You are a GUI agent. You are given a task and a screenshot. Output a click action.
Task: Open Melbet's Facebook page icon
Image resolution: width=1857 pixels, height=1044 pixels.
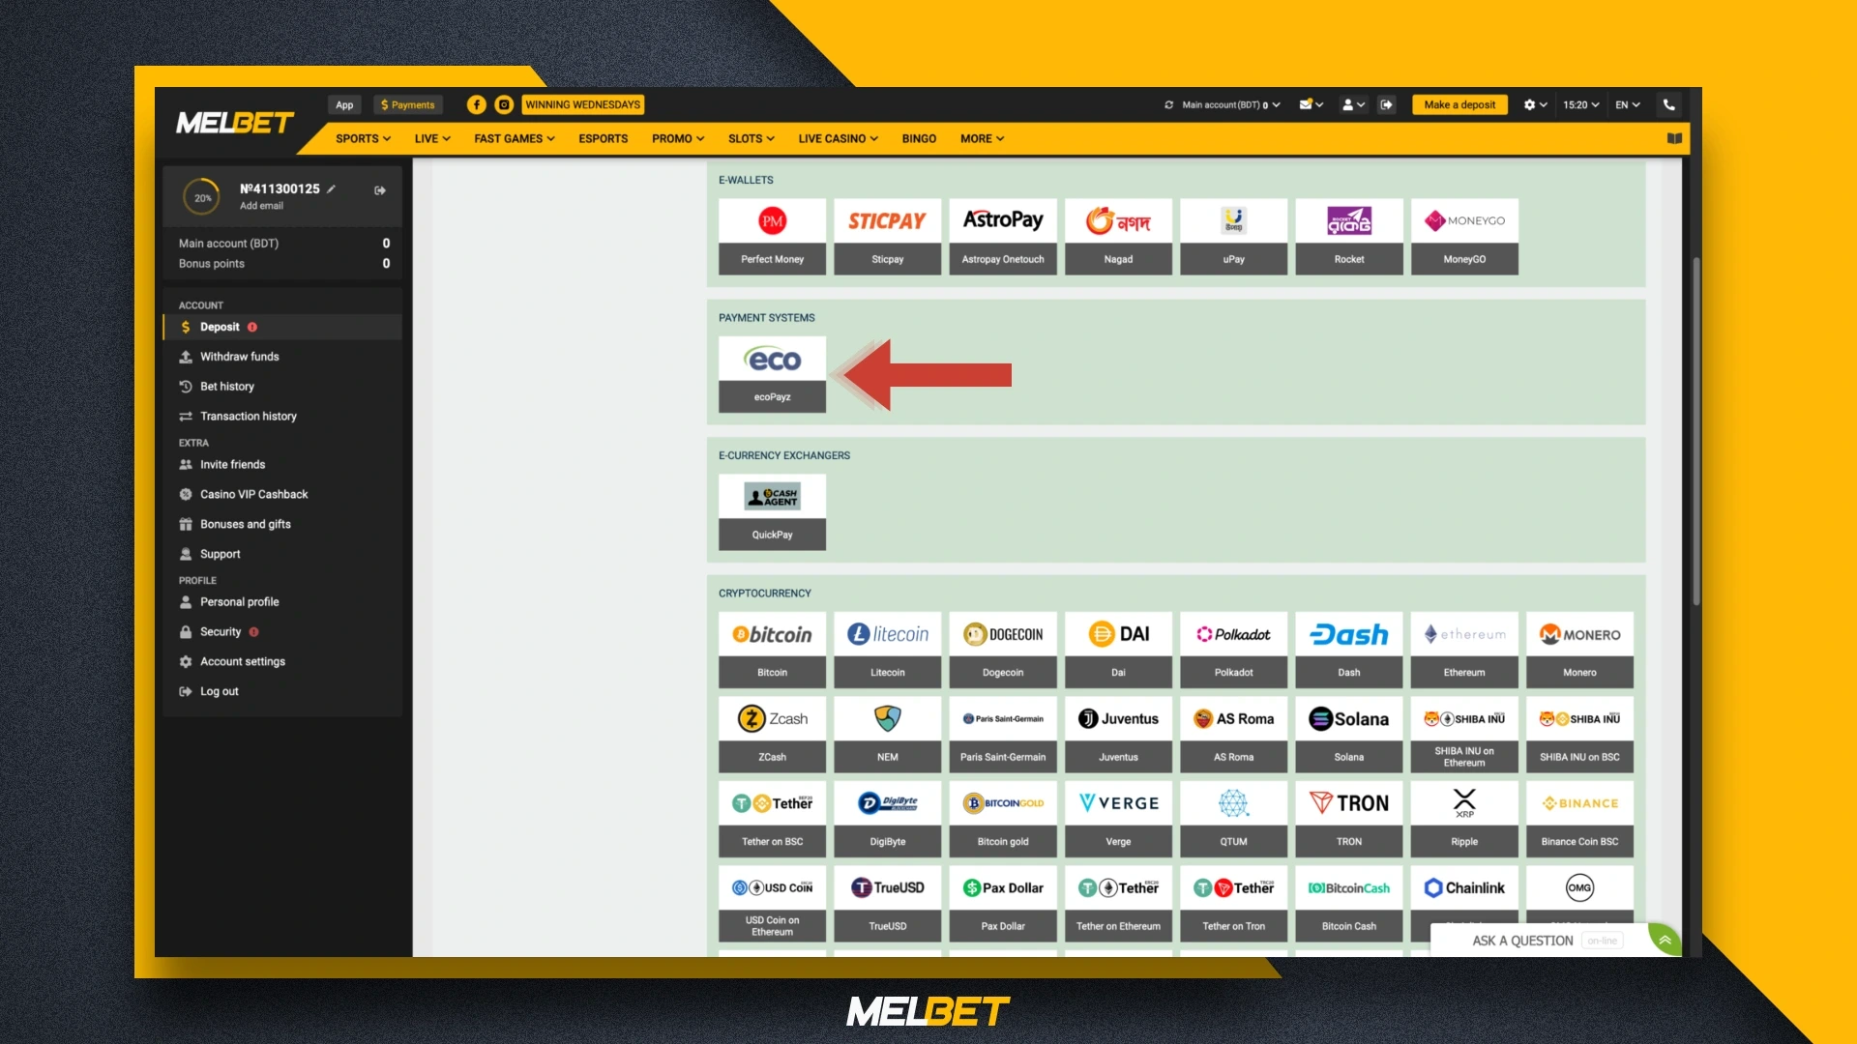[x=476, y=104]
